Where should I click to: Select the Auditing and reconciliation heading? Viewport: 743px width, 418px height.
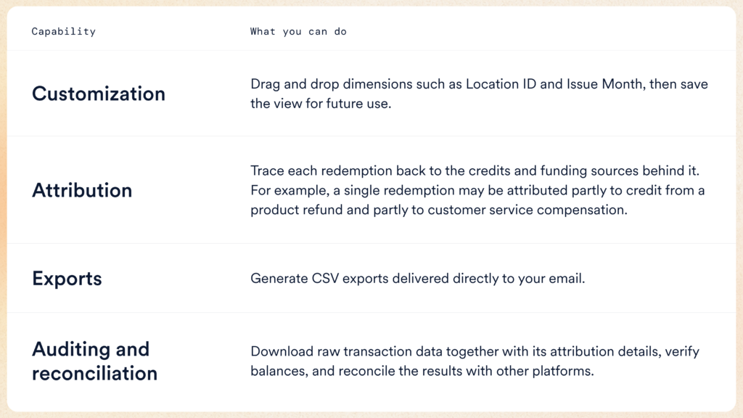click(94, 361)
